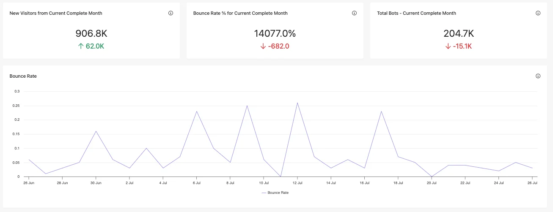Viewport: 553px width, 212px height.
Task: Click the '26 Jun' x-axis label
Action: [x=29, y=183]
